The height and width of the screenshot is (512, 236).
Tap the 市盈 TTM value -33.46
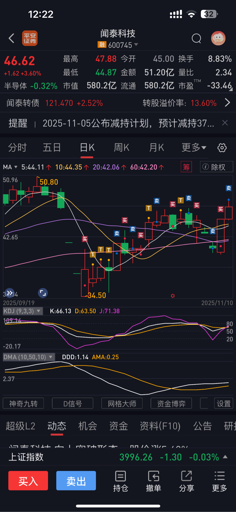(x=219, y=85)
